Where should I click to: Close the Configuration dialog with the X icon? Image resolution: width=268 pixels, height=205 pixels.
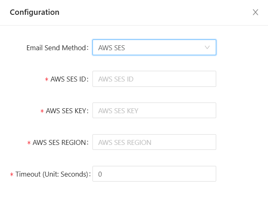255,12
